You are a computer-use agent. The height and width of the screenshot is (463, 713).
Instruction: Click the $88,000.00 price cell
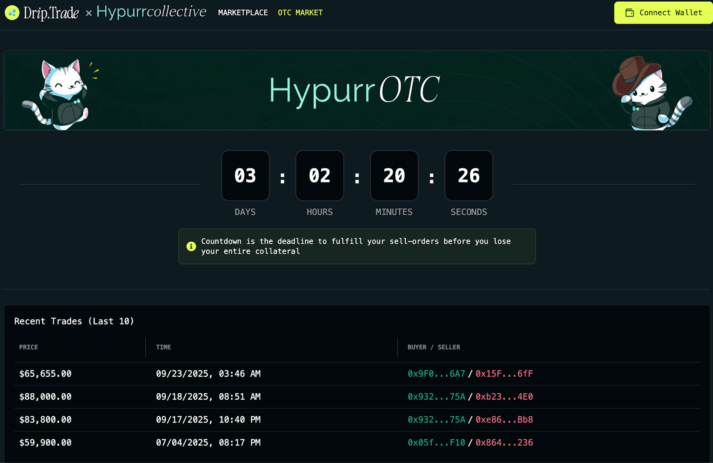tap(45, 397)
